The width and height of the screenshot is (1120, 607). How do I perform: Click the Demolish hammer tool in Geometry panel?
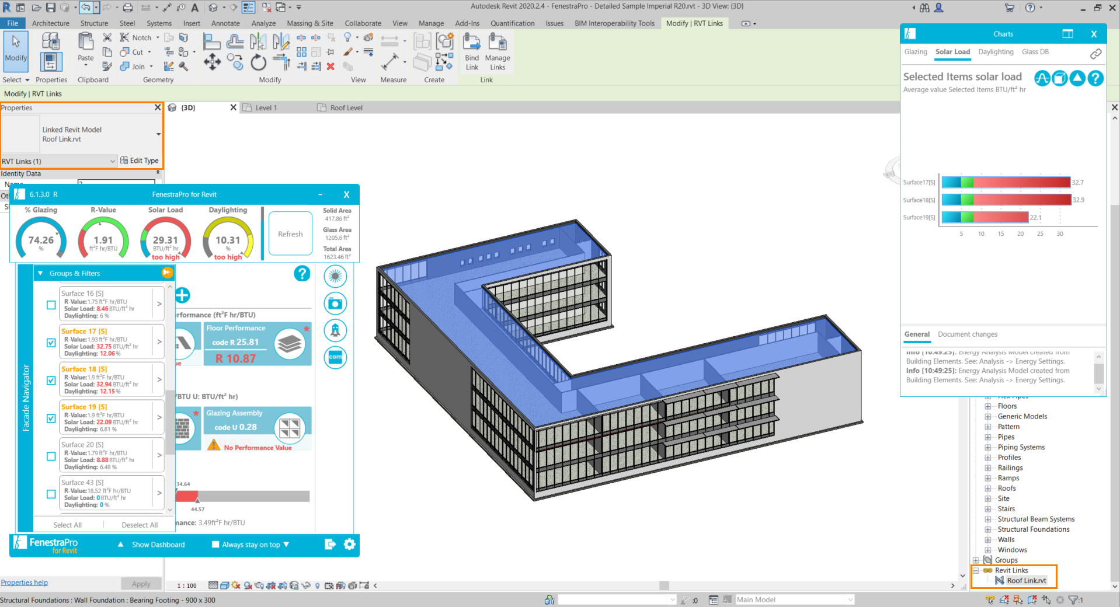pyautogui.click(x=183, y=66)
